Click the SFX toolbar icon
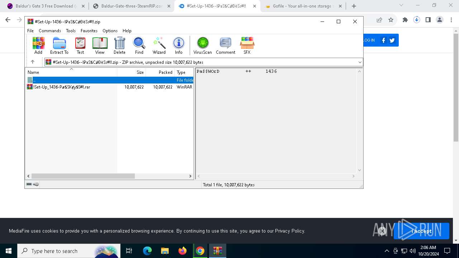459x258 pixels. (x=247, y=46)
